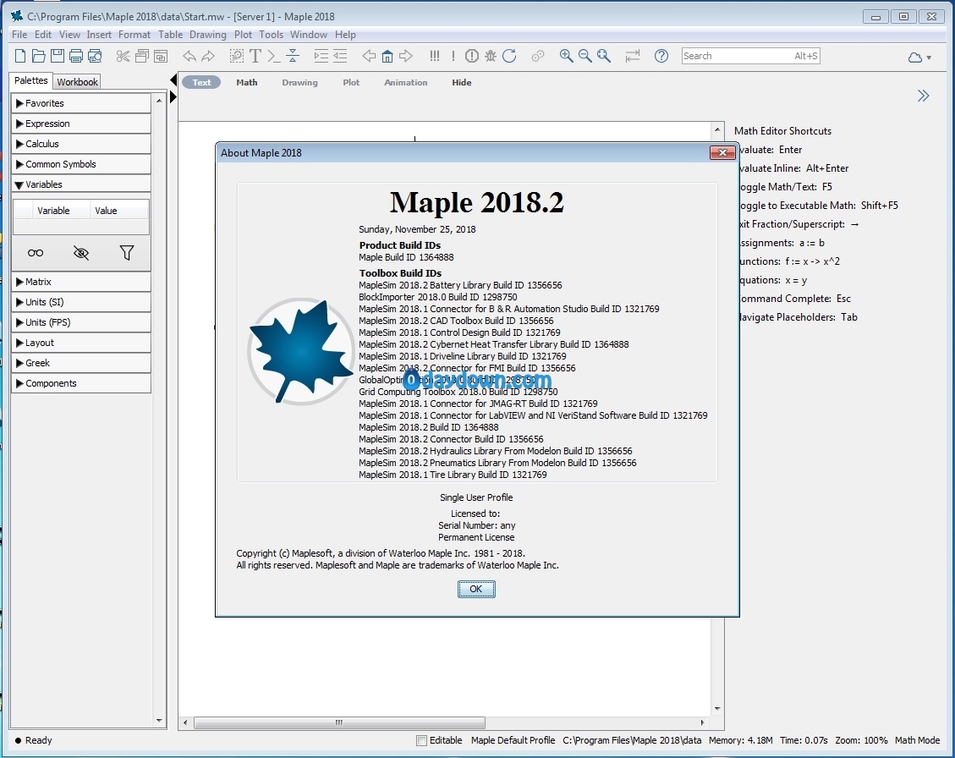Toggle the Editable checkbox in status bar
This screenshot has width=955, height=758.
click(x=422, y=740)
